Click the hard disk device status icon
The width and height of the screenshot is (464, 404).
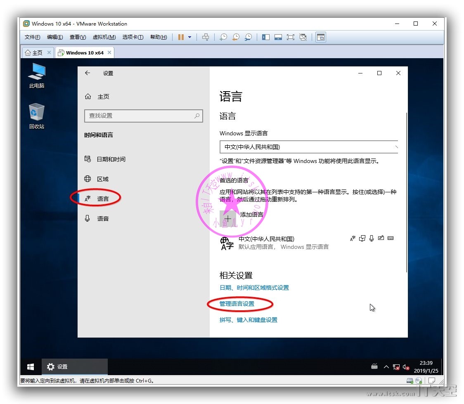click(410, 381)
